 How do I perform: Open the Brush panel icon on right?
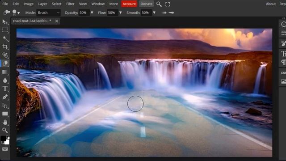coord(283,43)
